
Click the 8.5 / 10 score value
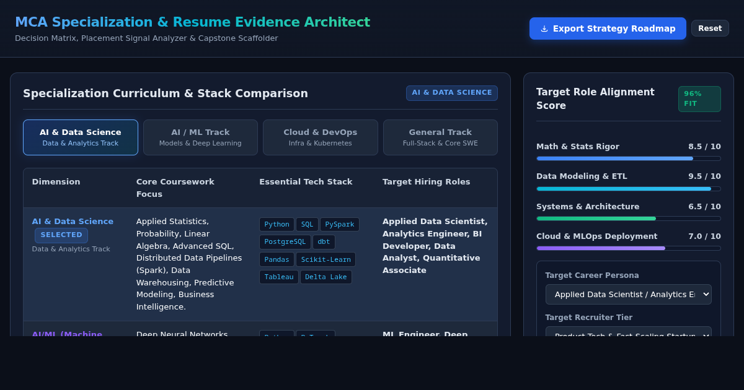704,147
